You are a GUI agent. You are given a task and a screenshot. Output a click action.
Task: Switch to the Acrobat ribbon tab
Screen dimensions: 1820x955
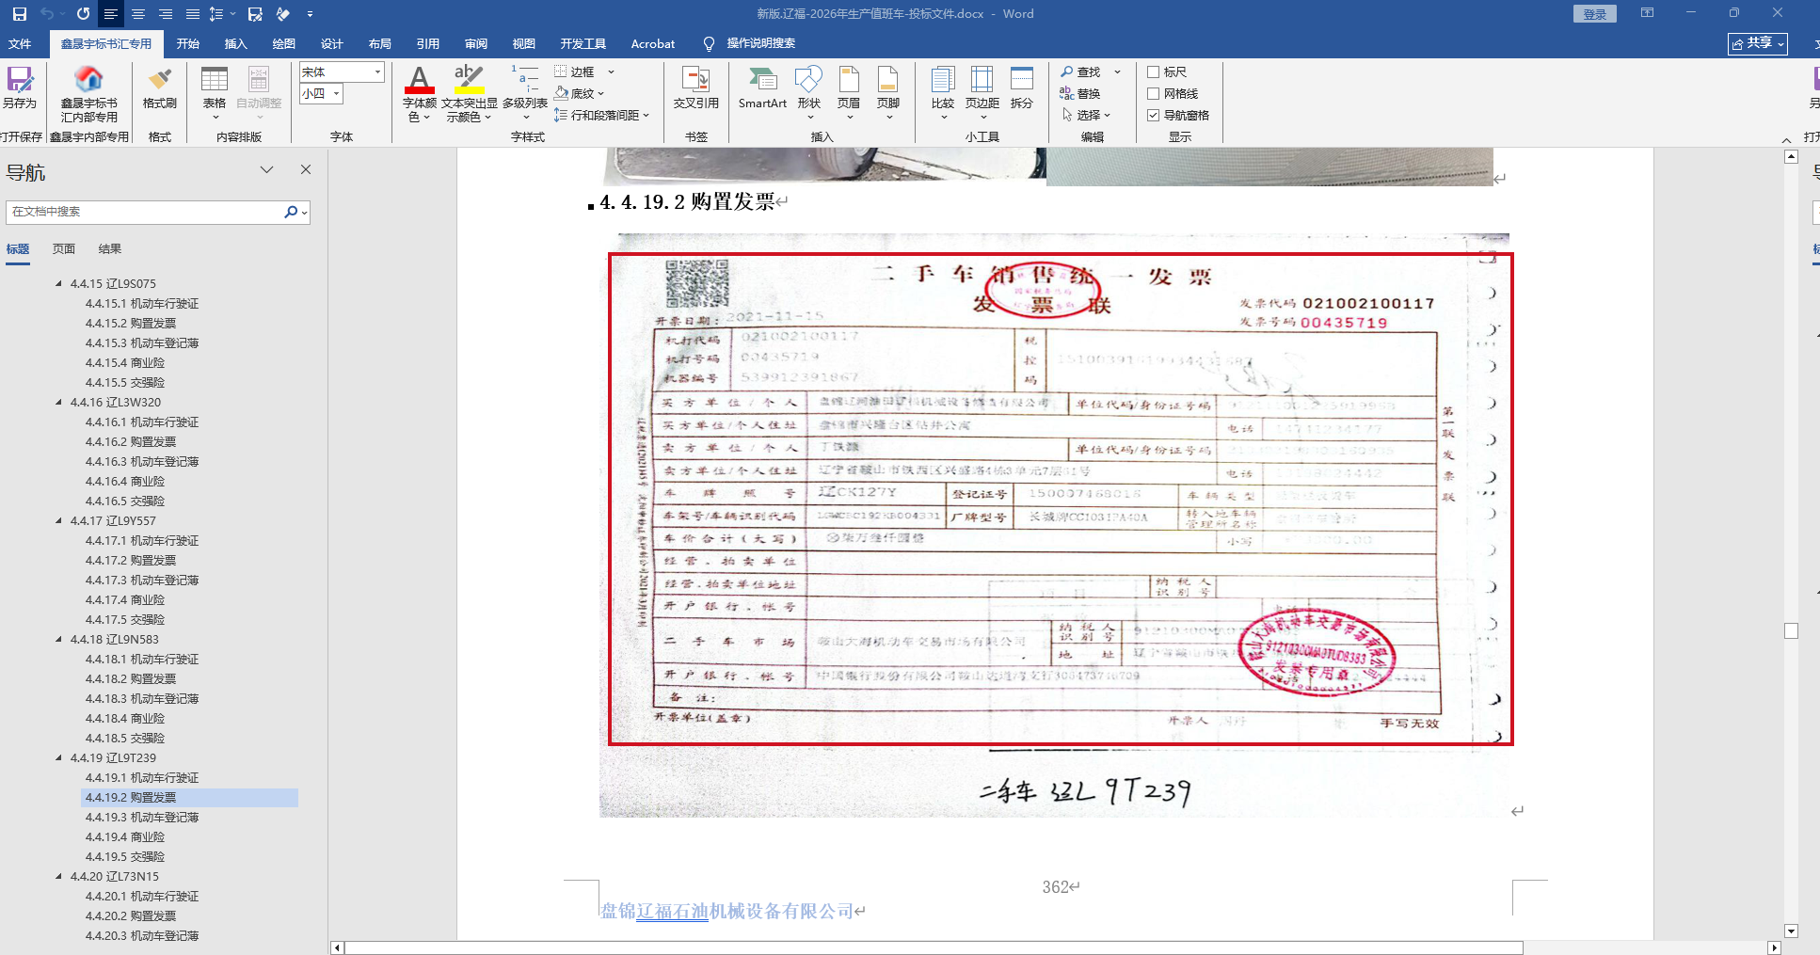click(653, 43)
